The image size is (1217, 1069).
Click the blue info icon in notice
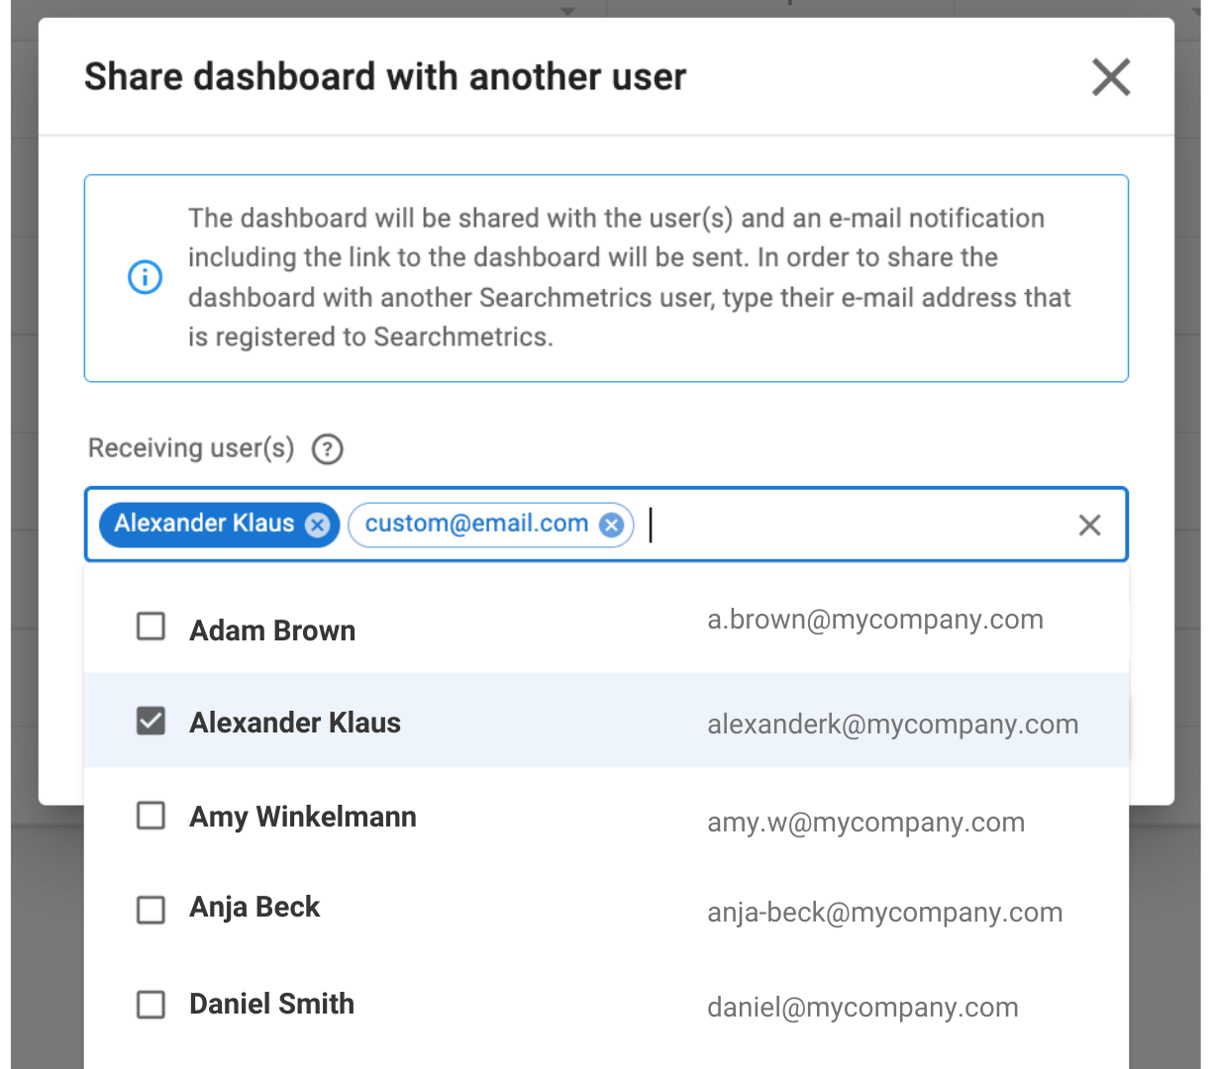pyautogui.click(x=146, y=277)
